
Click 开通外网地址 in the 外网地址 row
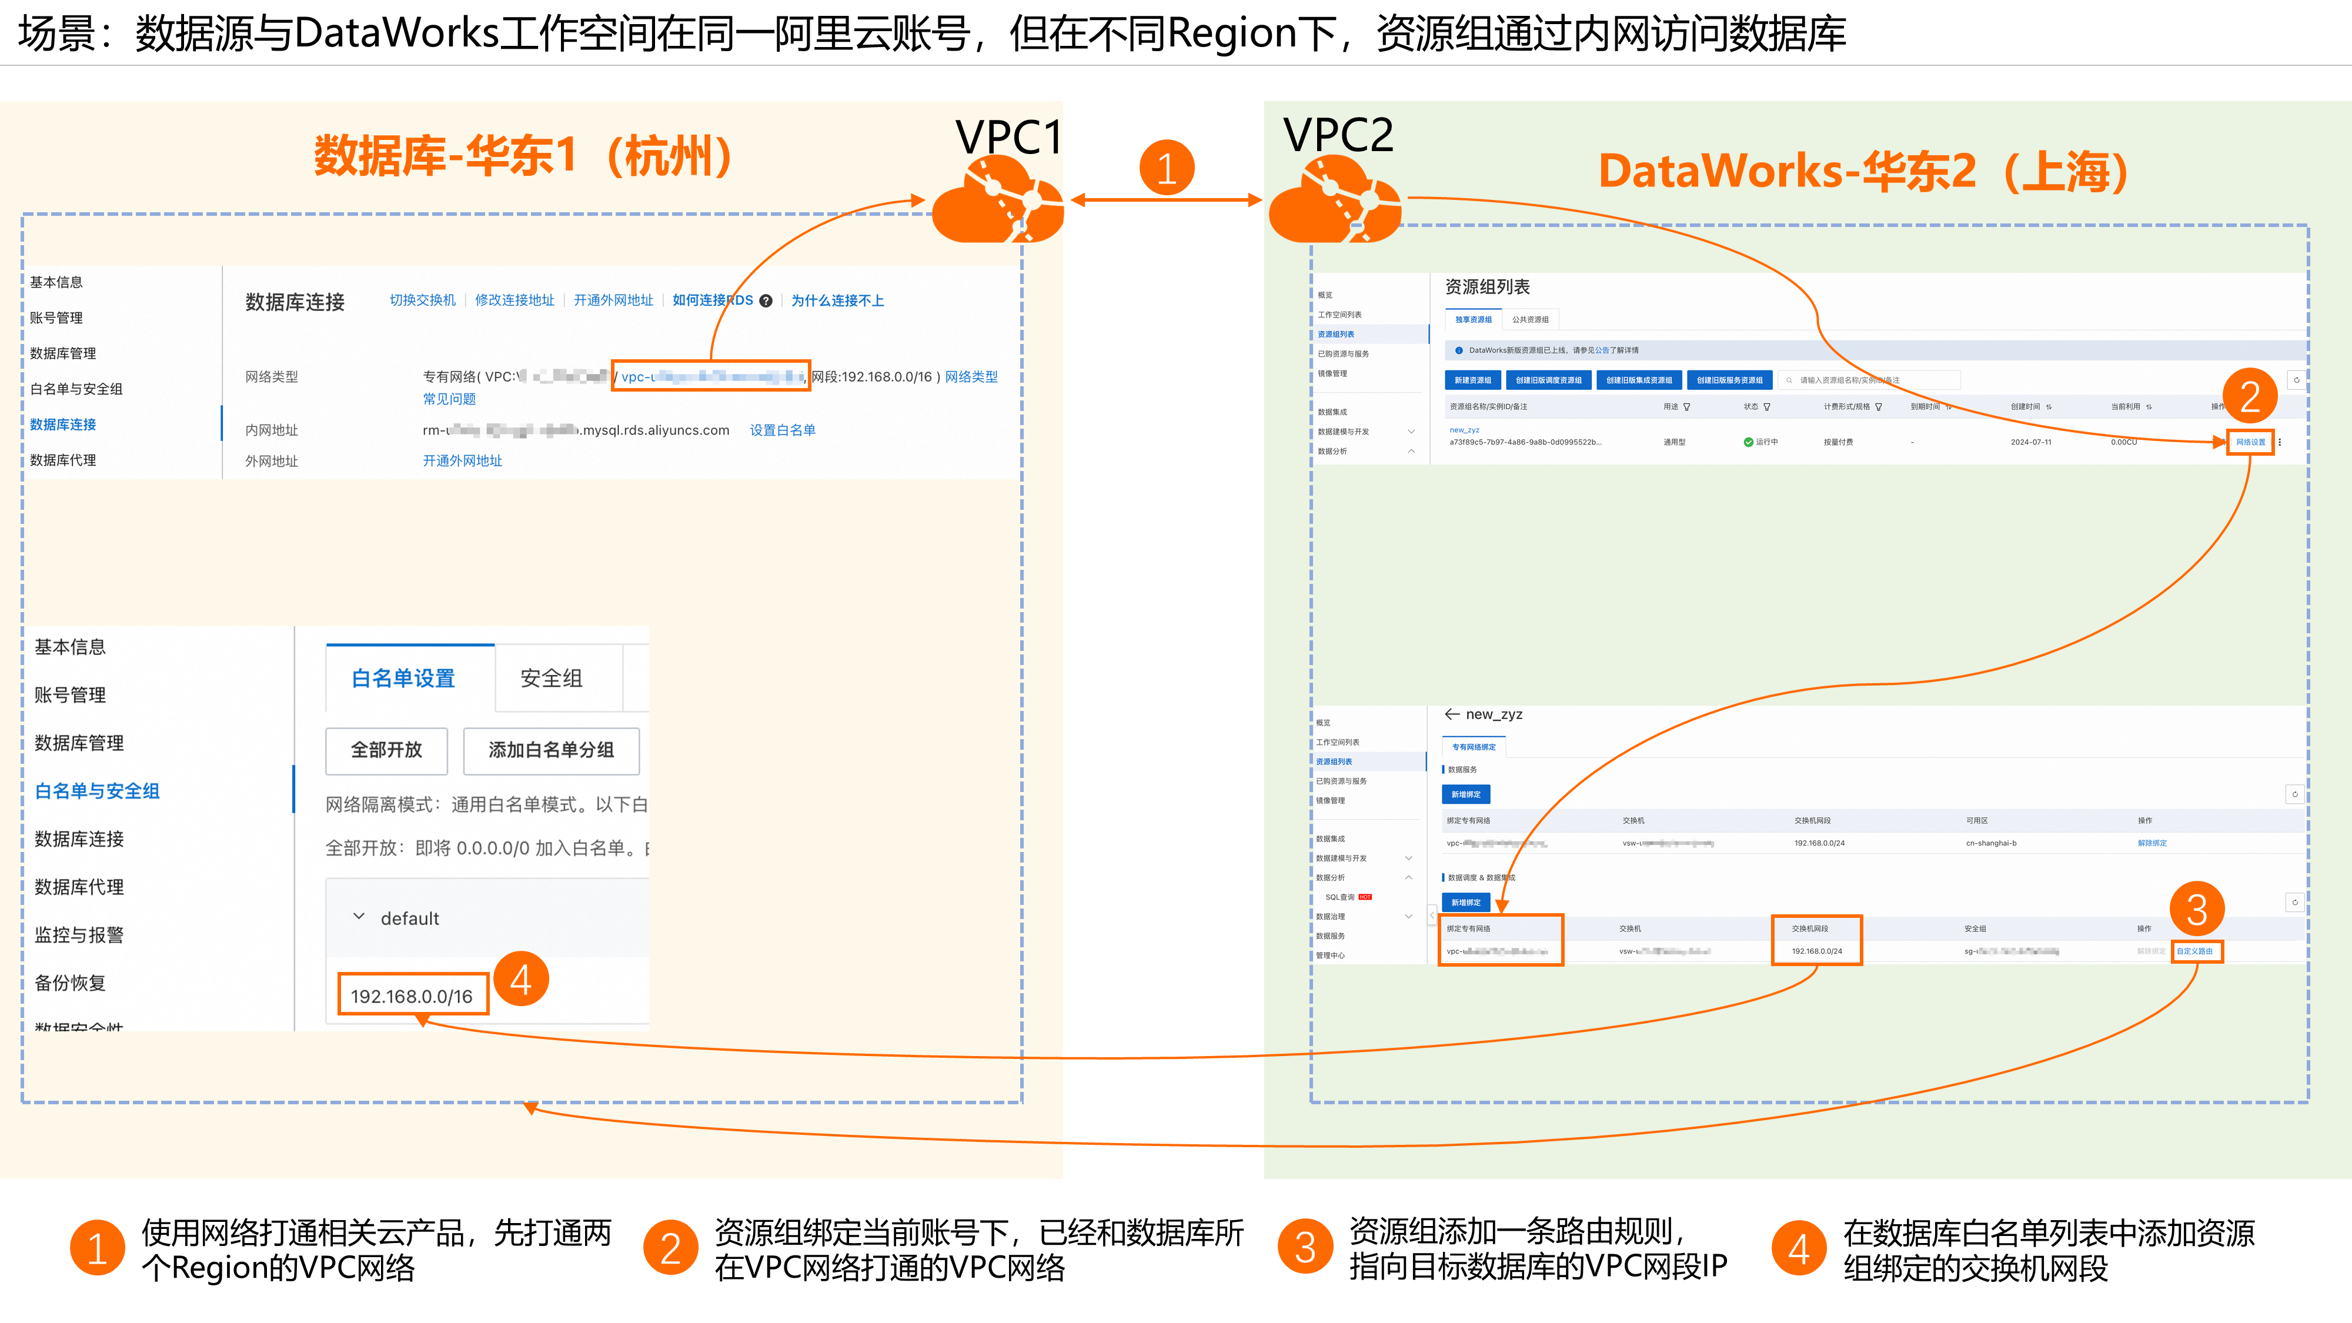tap(462, 461)
